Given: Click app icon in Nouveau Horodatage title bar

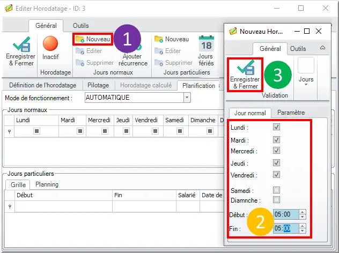Looking at the screenshot, I should pos(233,31).
